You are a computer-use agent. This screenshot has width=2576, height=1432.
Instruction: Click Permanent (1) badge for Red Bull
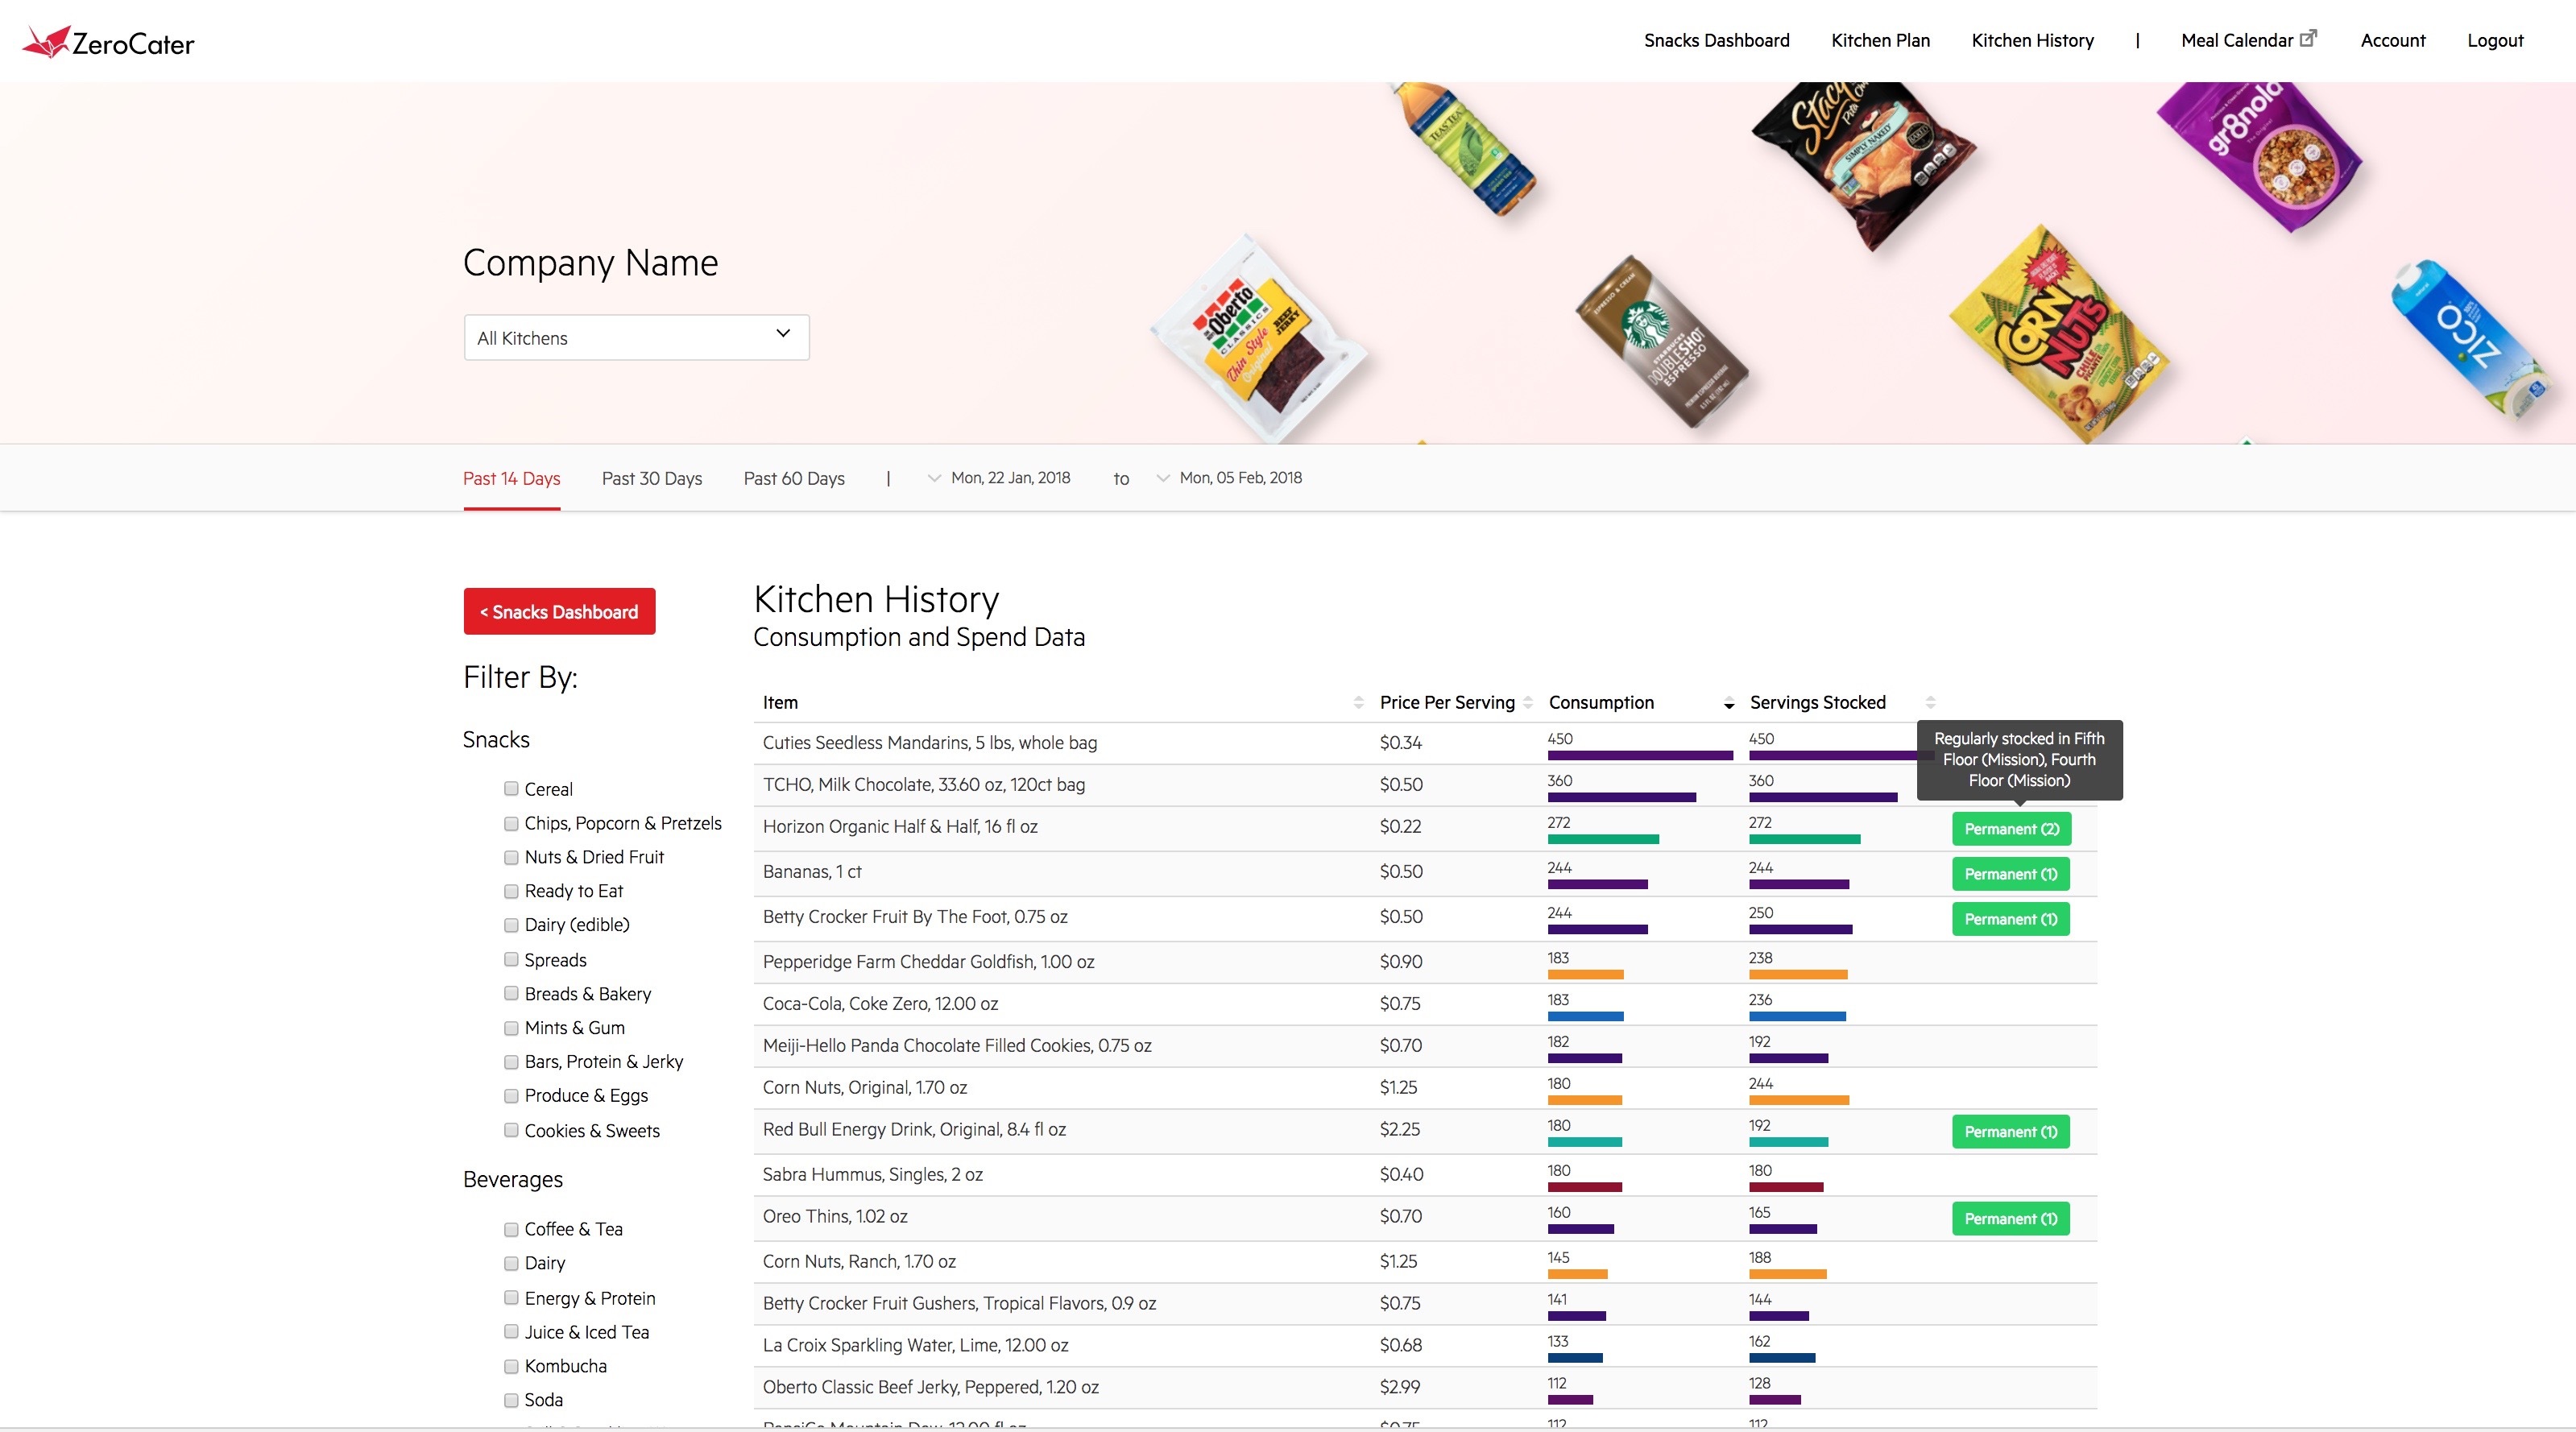2010,1131
